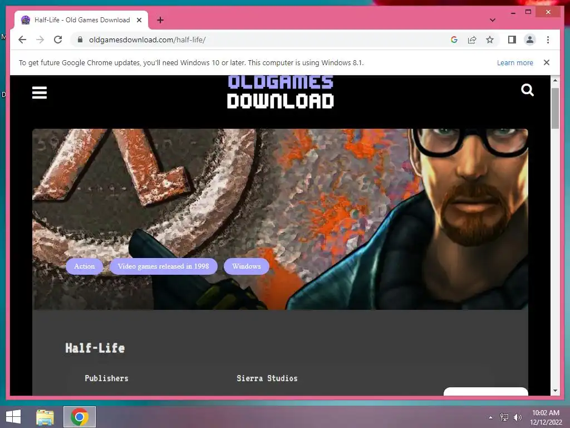Open File Explorer from the taskbar
This screenshot has width=570, height=428.
[x=45, y=417]
